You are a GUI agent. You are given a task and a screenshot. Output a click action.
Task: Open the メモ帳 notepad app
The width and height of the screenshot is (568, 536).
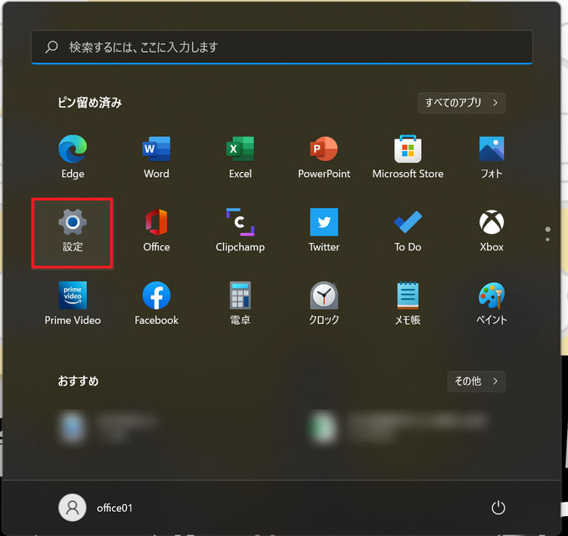tap(408, 304)
